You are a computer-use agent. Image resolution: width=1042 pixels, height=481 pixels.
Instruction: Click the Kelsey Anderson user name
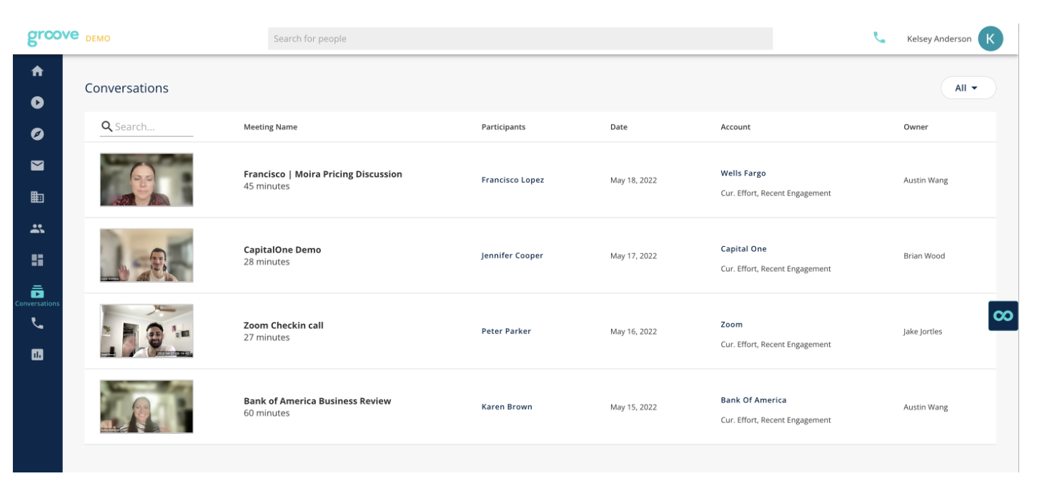[939, 39]
